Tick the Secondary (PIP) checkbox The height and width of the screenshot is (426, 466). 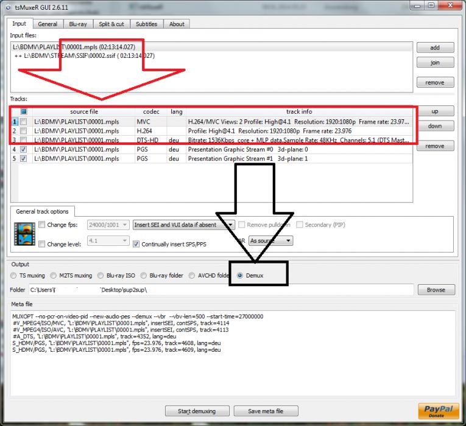point(300,225)
